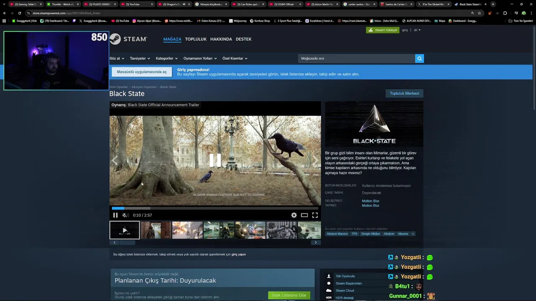Open video settings gear icon

click(x=294, y=215)
